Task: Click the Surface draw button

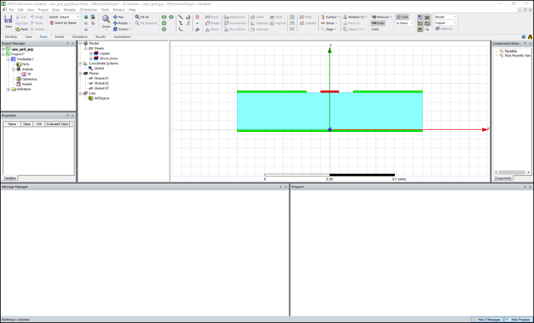Action: 330,17
